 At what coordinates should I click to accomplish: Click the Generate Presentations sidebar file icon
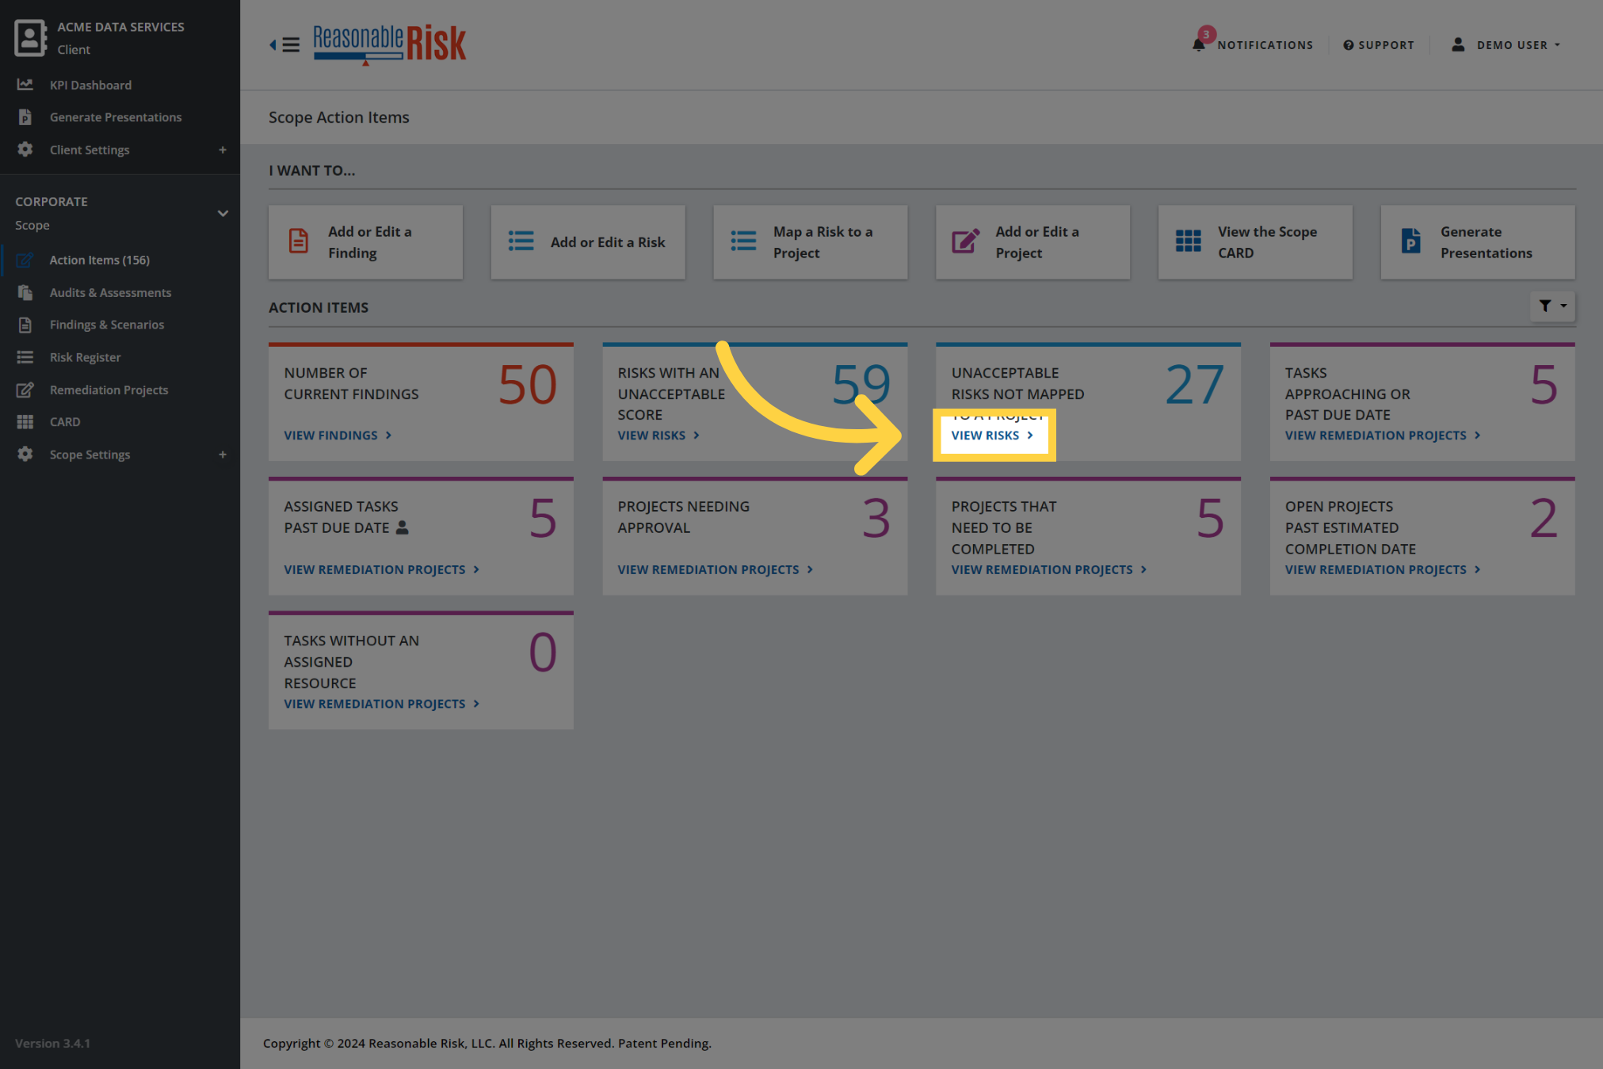pos(25,117)
